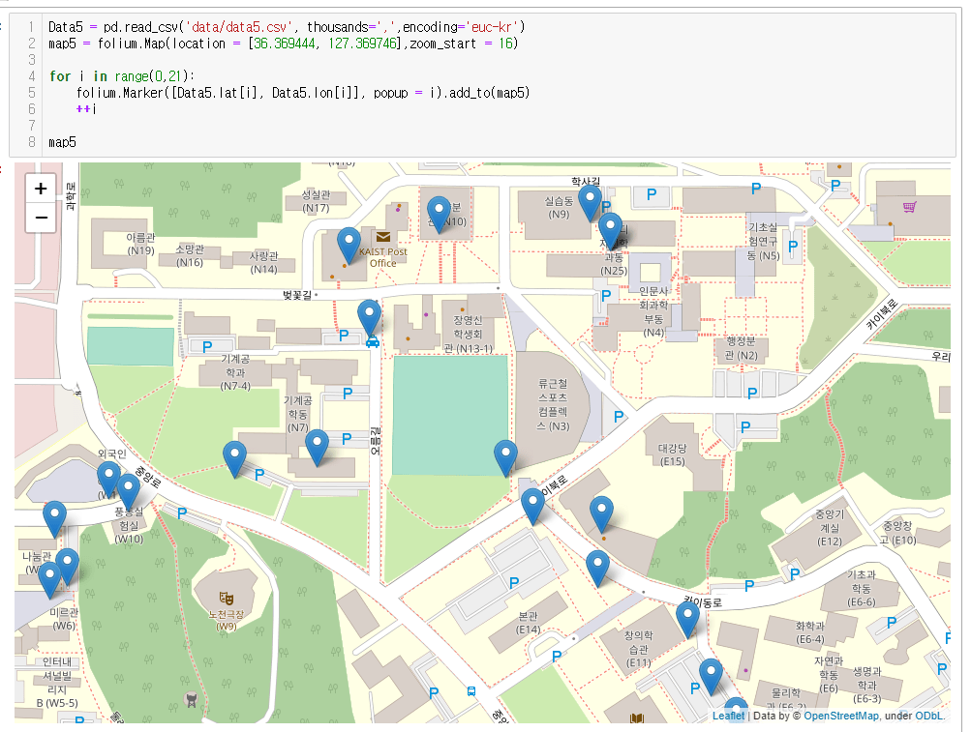The image size is (971, 732).
Task: Select the marker on the N25 building
Action: [610, 229]
